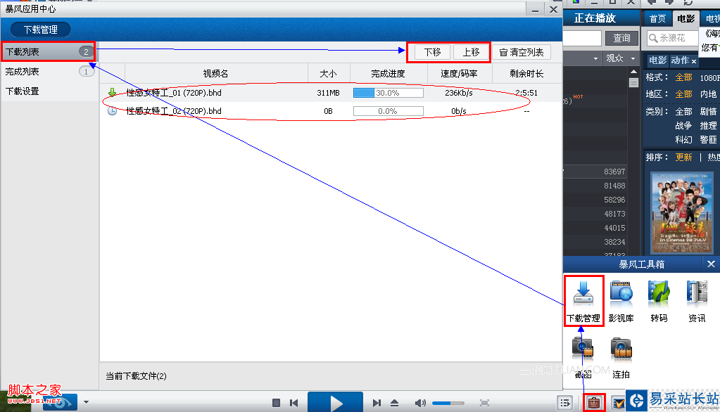Click the large play button

(x=335, y=403)
